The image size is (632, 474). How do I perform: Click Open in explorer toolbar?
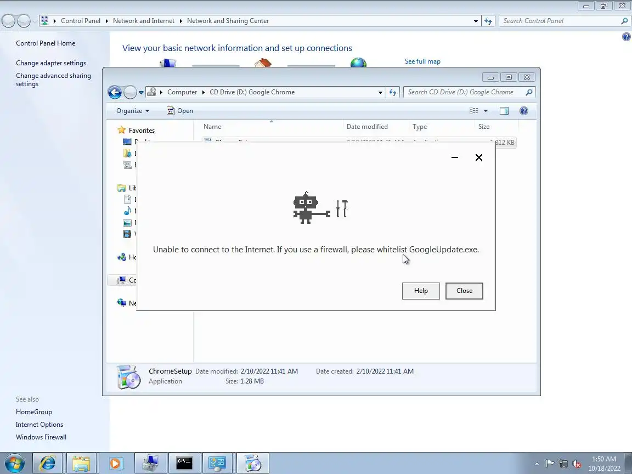[x=180, y=111]
